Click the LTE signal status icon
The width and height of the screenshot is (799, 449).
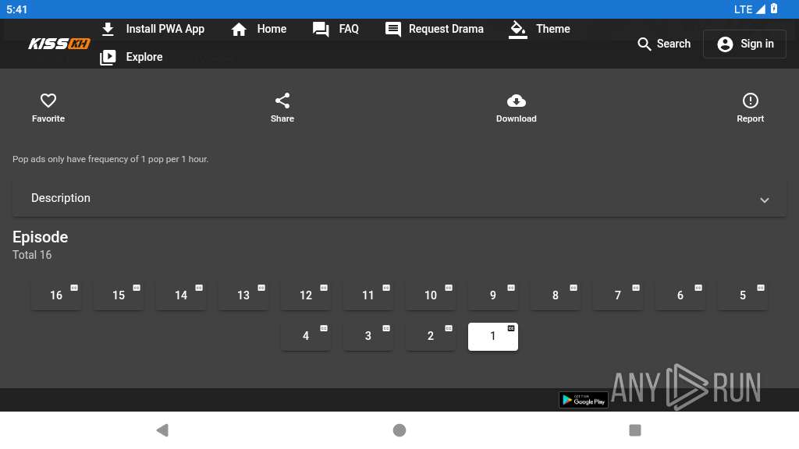point(750,9)
